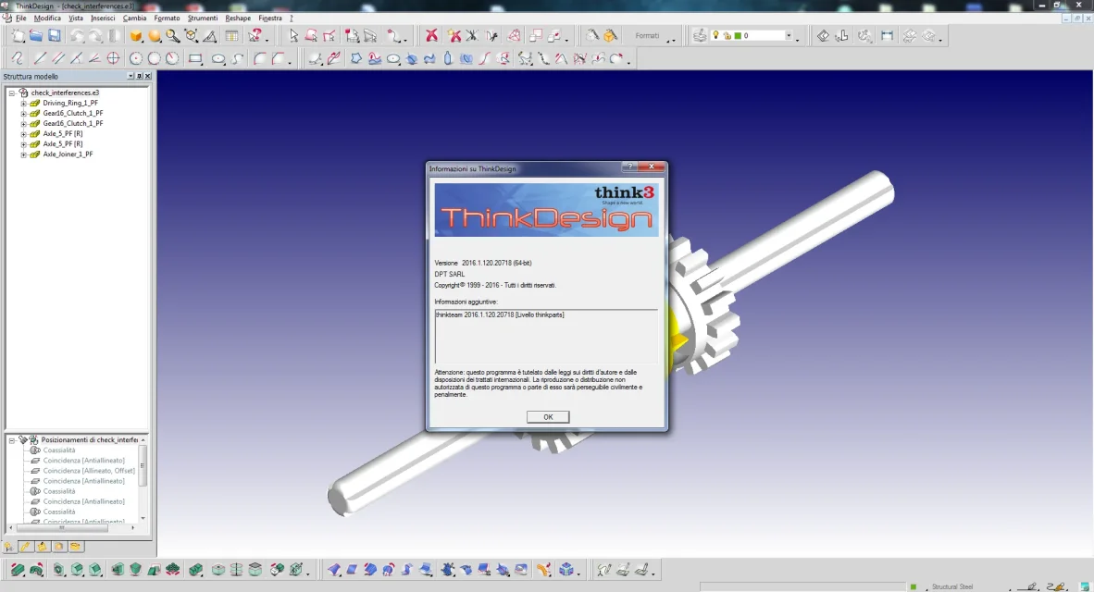Select the circle drawing tool
Screen dimensions: 1094x592
pos(136,58)
